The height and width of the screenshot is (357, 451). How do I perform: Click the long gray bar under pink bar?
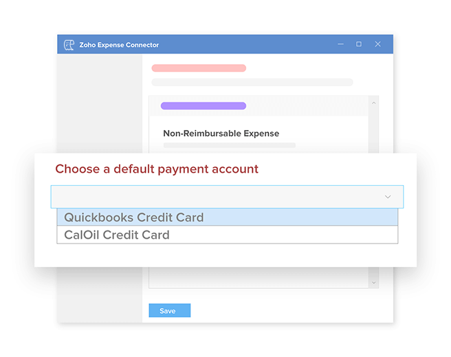coord(252,82)
